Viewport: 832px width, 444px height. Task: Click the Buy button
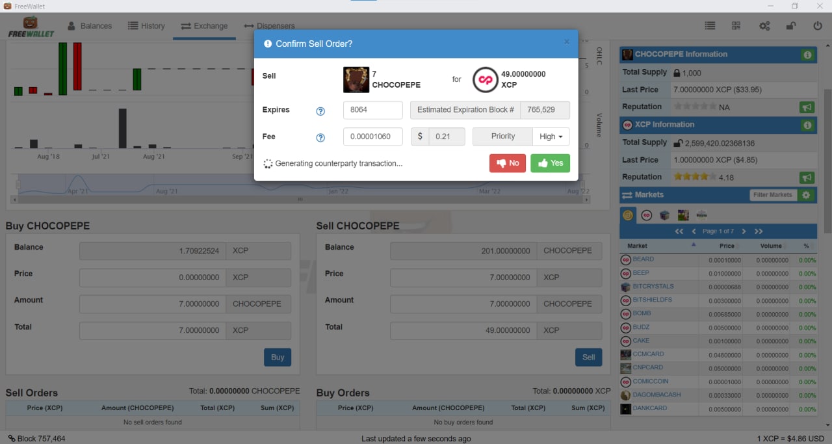pyautogui.click(x=278, y=357)
